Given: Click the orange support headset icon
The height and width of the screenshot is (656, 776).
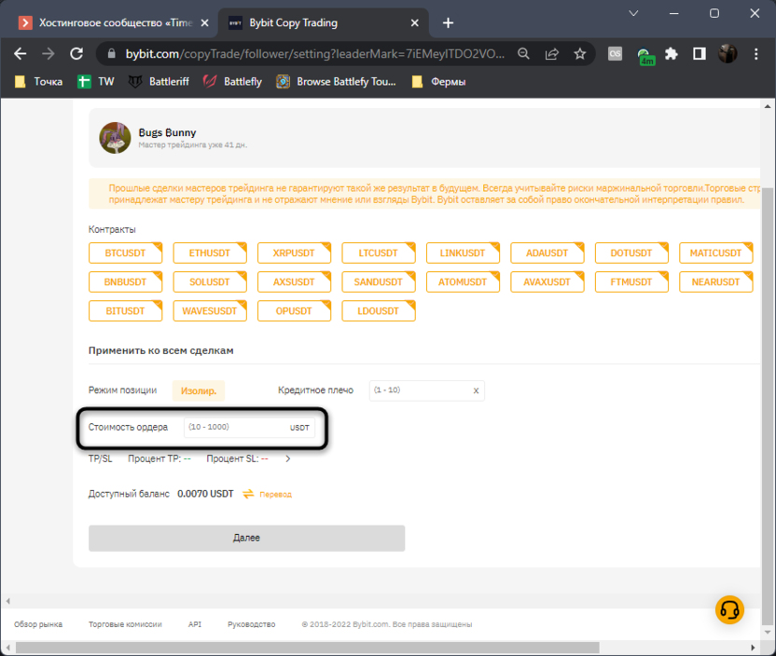Looking at the screenshot, I should (729, 609).
